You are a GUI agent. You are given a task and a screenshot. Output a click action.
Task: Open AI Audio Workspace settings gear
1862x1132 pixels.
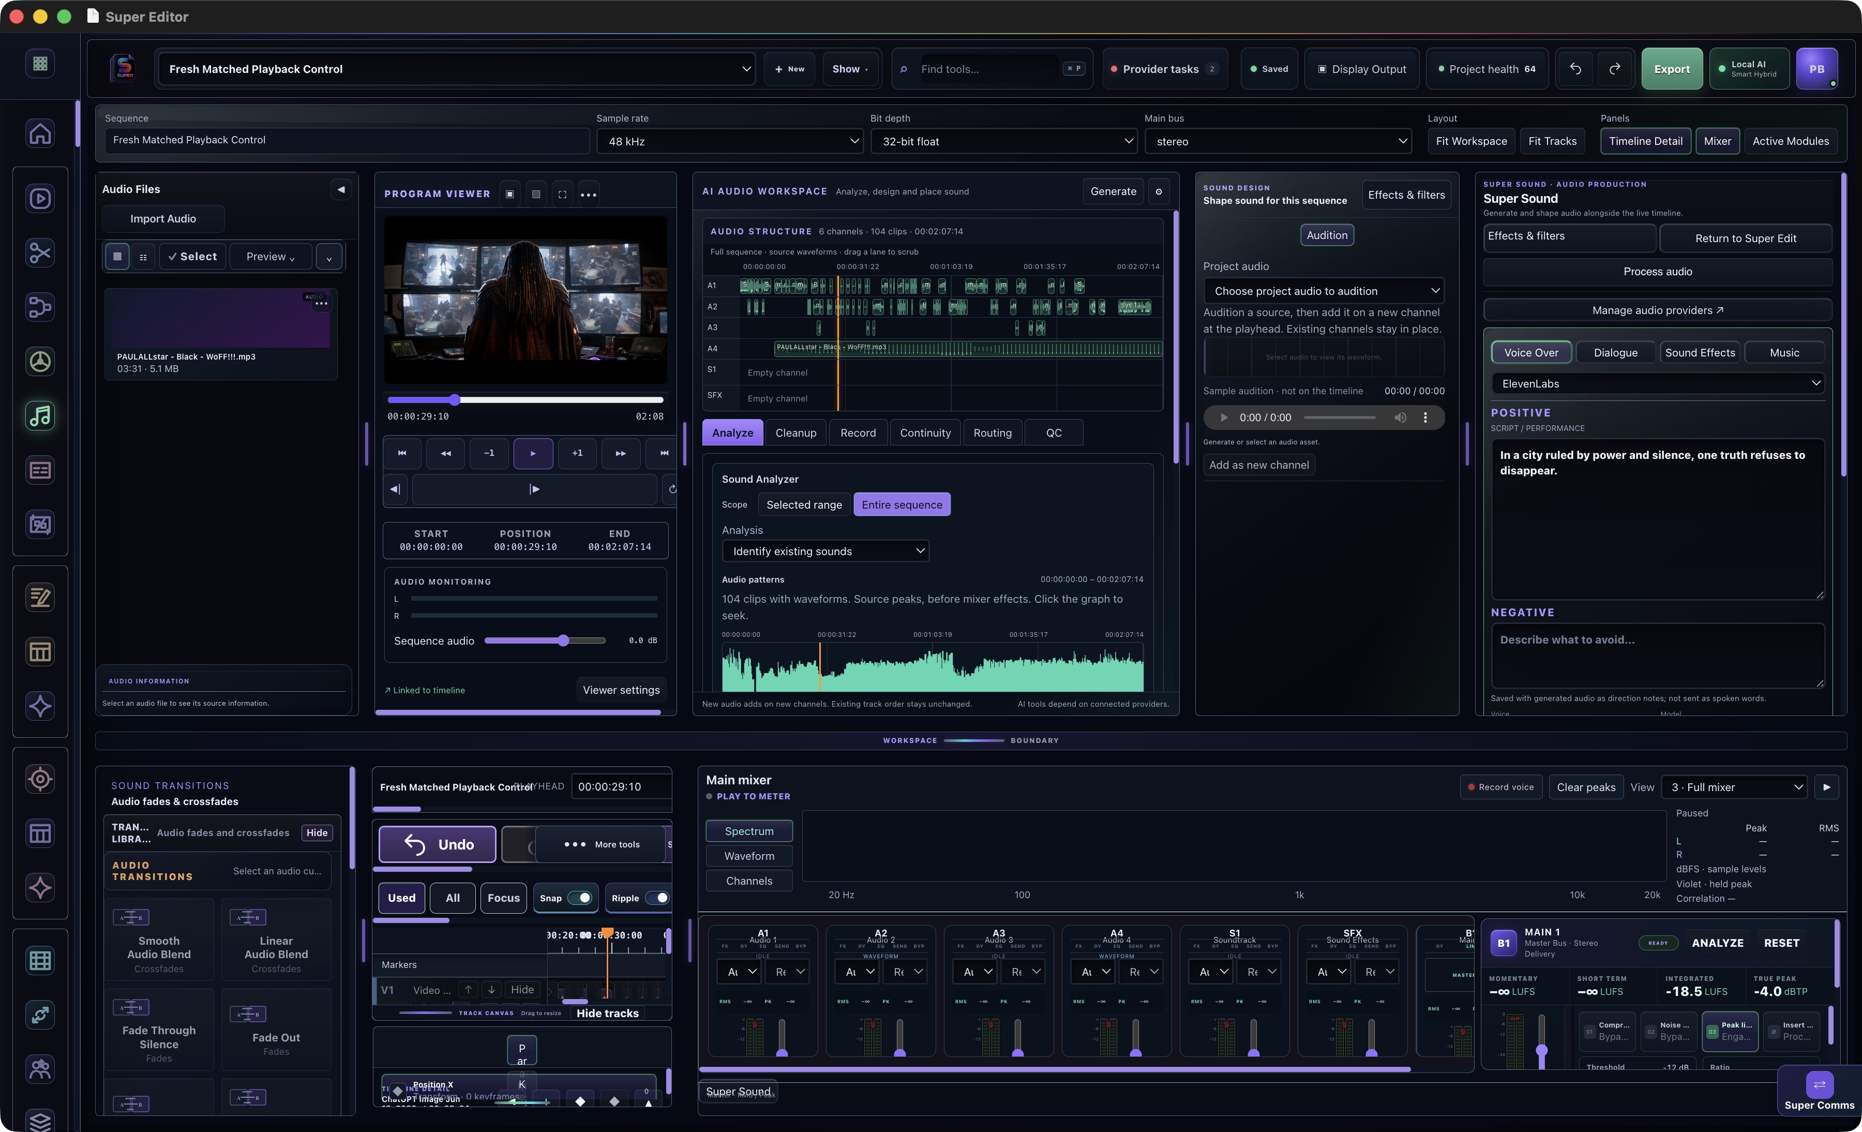click(1159, 191)
